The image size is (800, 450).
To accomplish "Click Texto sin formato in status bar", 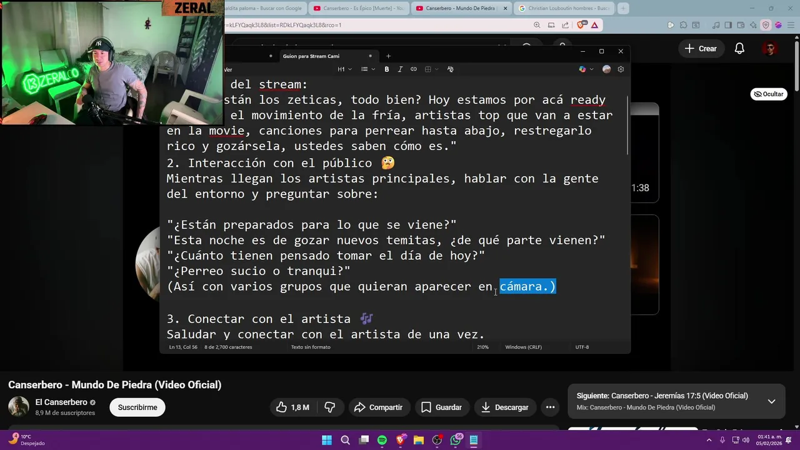I will [311, 347].
